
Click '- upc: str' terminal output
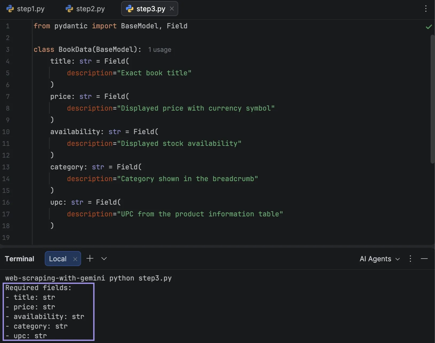click(26, 336)
